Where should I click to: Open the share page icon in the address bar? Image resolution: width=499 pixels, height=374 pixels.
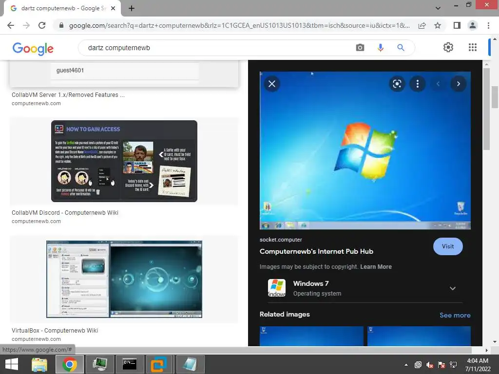[422, 25]
